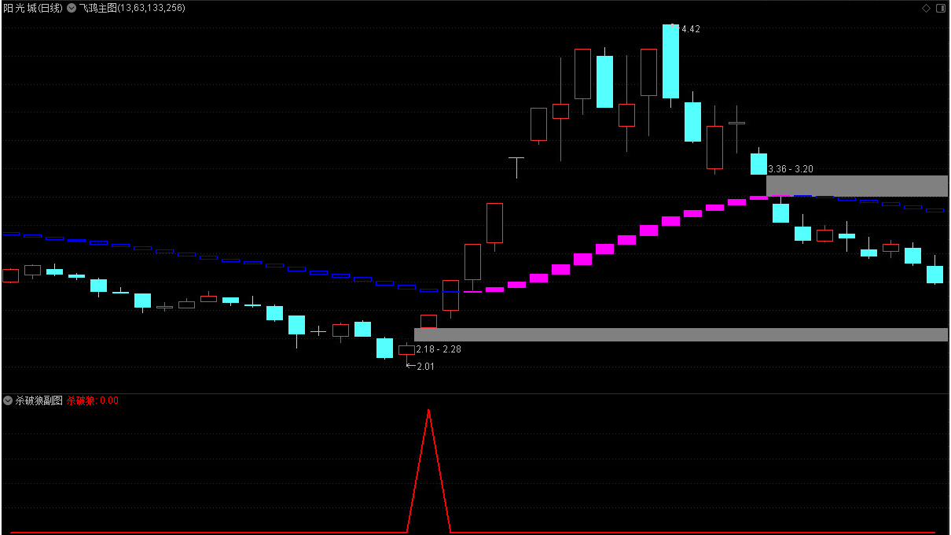Screen dimensions: 951x535
Task: Toggle the side panel icon at top right
Action: click(941, 8)
